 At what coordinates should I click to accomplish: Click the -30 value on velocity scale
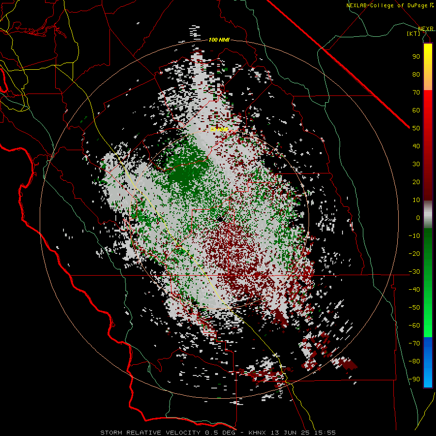coord(414,271)
